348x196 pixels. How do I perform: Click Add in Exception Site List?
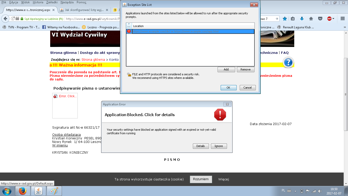(226, 69)
